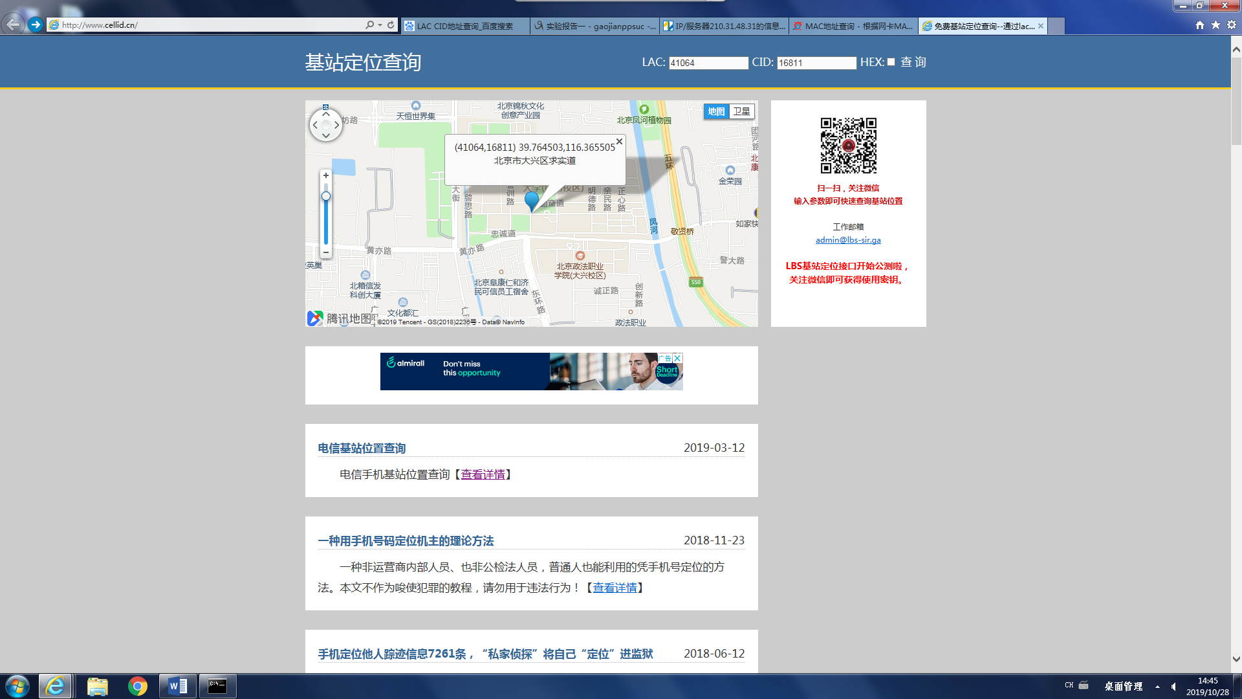Show hidden system tray icons arrow

pos(1157,686)
